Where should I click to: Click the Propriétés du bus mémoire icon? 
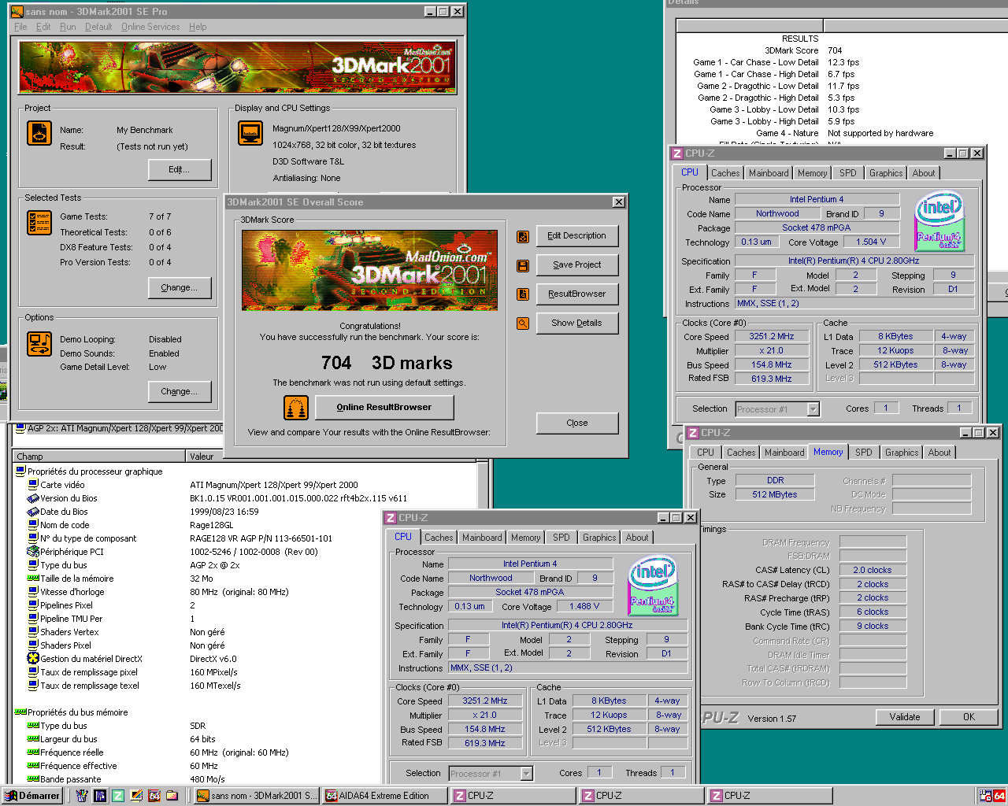point(20,712)
